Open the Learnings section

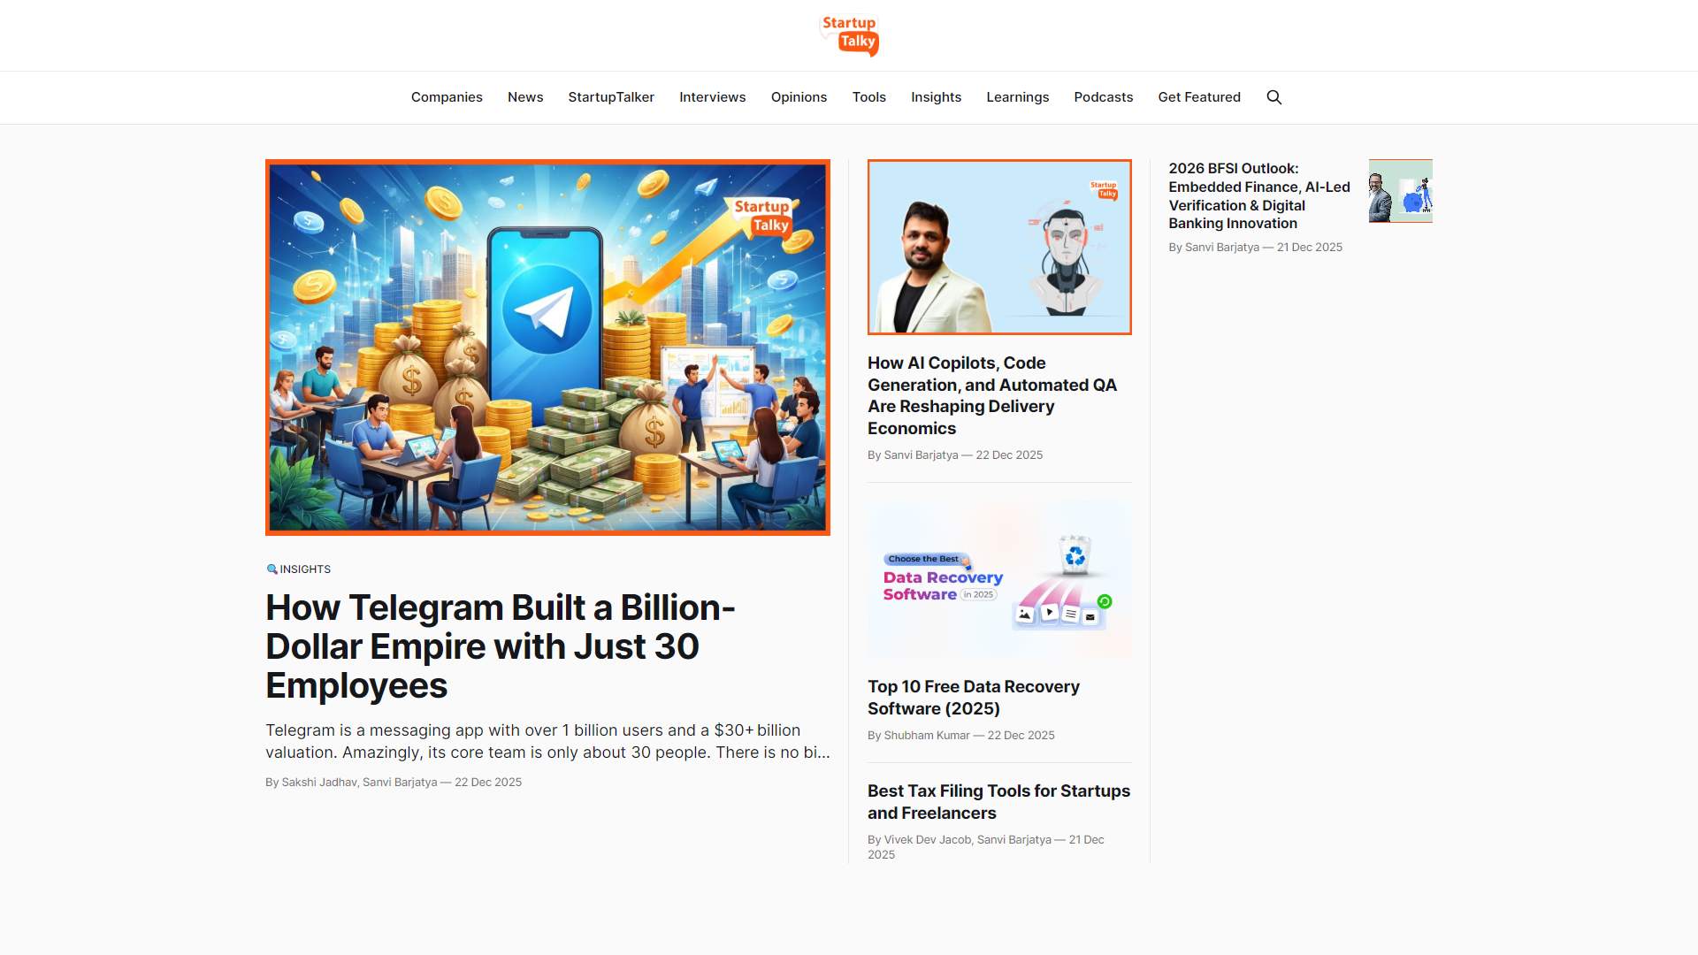[x=1017, y=97]
